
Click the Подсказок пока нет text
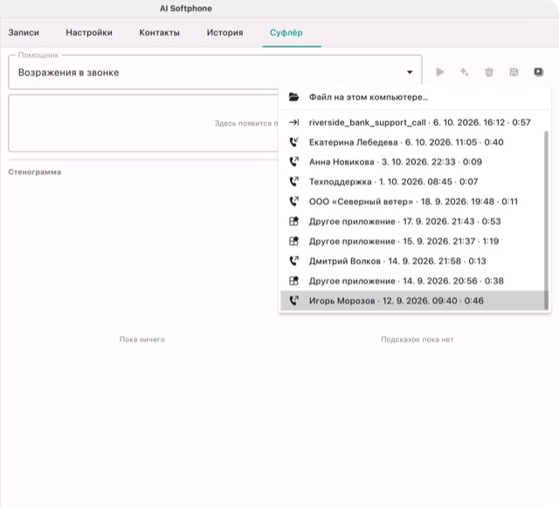[x=418, y=339]
